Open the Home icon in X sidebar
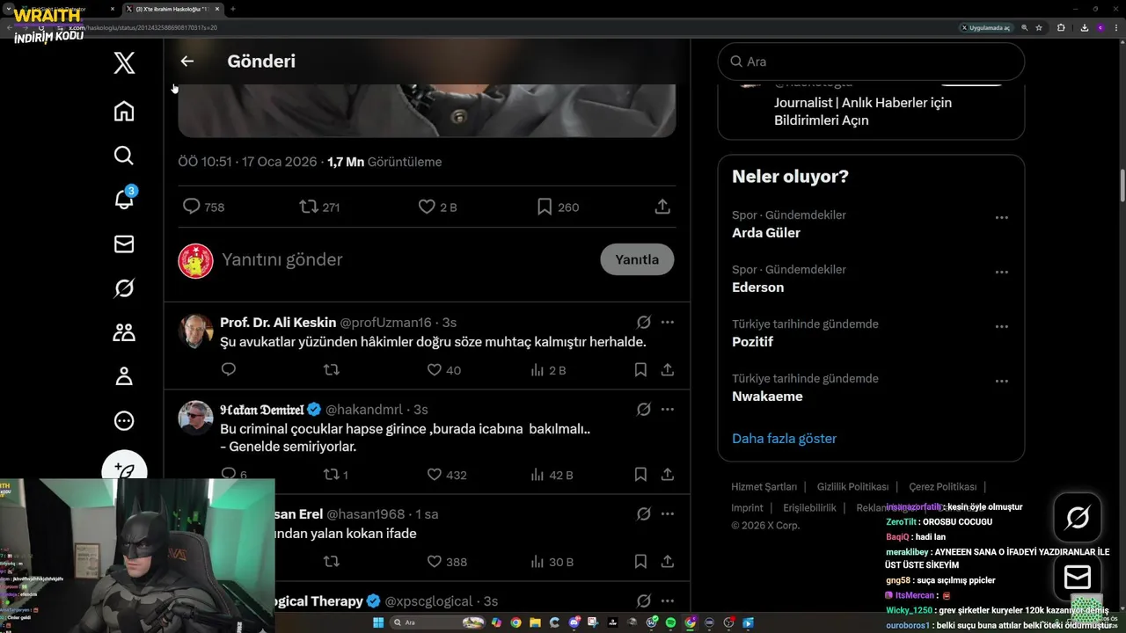The height and width of the screenshot is (633, 1126). [x=124, y=111]
